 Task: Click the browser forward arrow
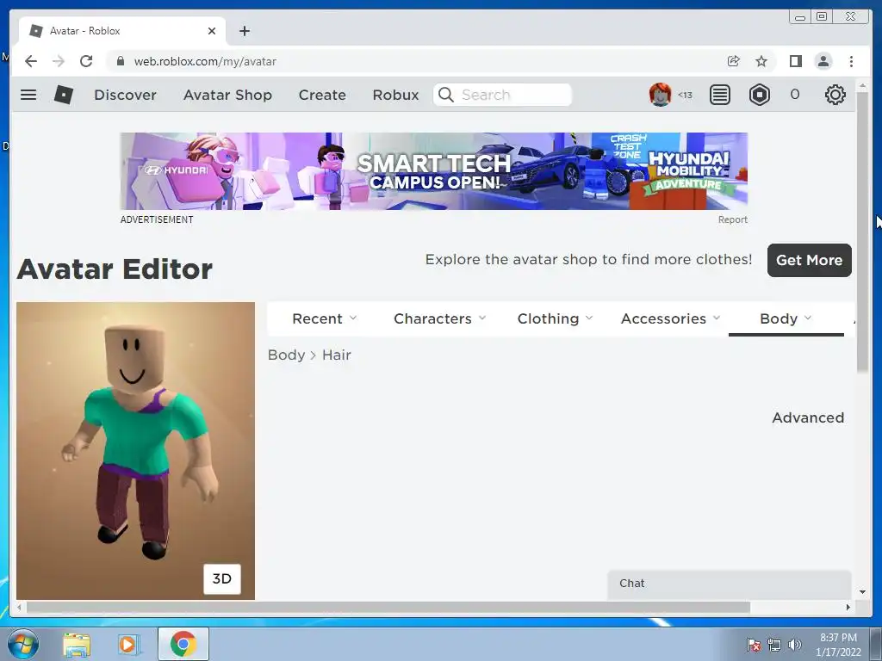59,61
